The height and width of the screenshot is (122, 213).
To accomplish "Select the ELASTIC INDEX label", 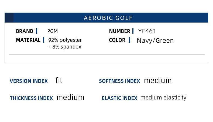I will click(x=119, y=98).
